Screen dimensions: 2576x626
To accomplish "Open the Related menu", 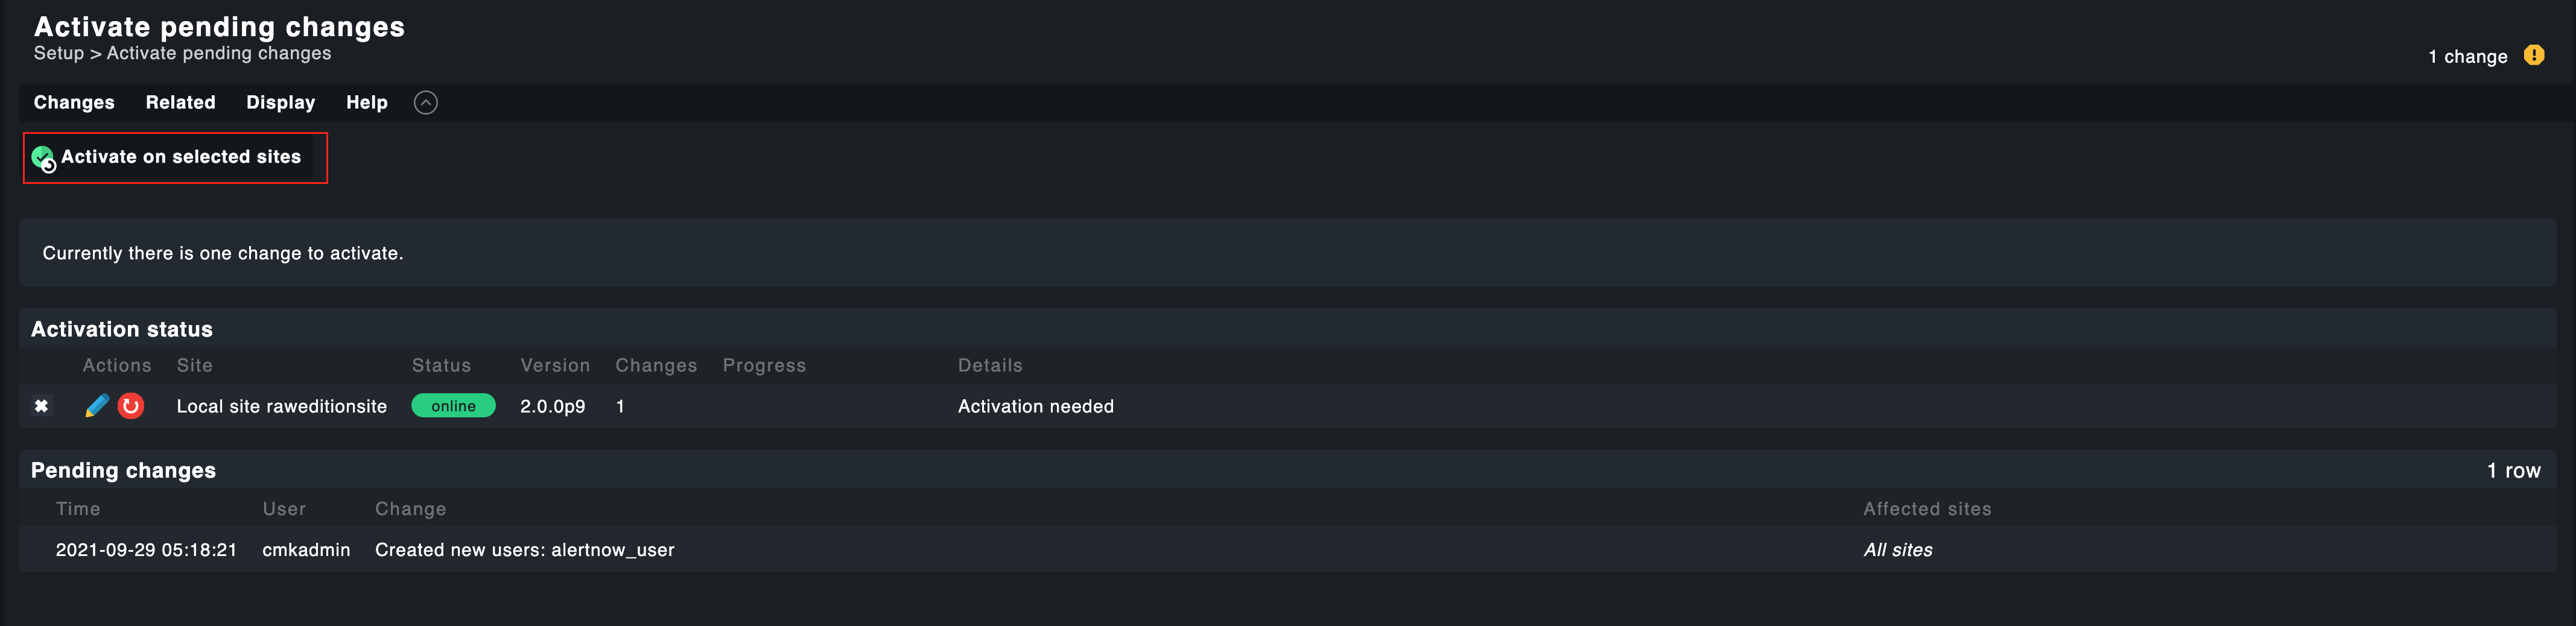I will 180,103.
